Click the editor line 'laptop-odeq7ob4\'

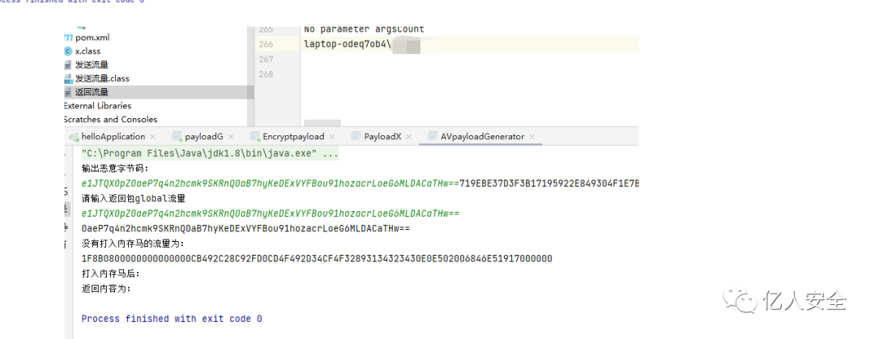coord(348,44)
